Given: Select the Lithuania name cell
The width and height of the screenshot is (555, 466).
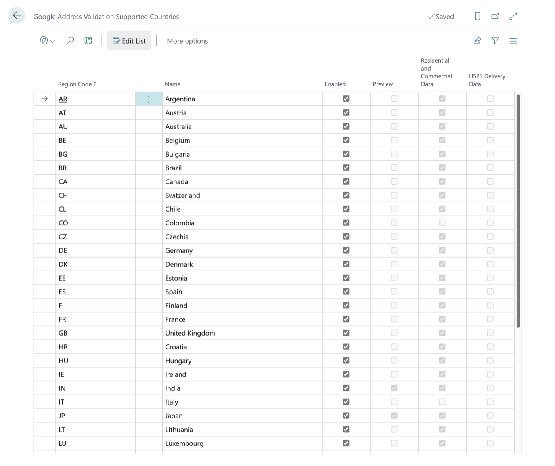Looking at the screenshot, I should pyautogui.click(x=242, y=430).
